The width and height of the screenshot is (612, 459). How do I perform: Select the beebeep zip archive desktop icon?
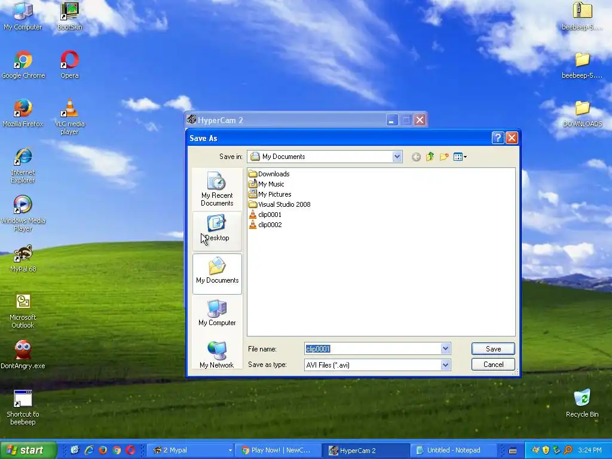coord(582,16)
